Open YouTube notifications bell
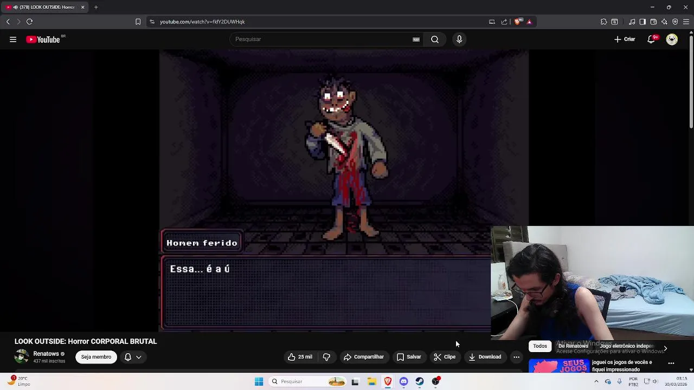The height and width of the screenshot is (390, 694). (x=651, y=39)
